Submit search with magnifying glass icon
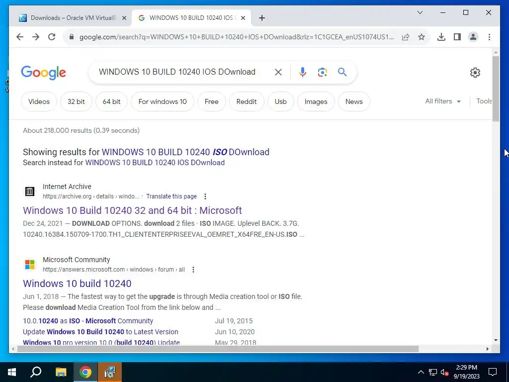Viewport: 509px width, 382px height. tap(342, 72)
